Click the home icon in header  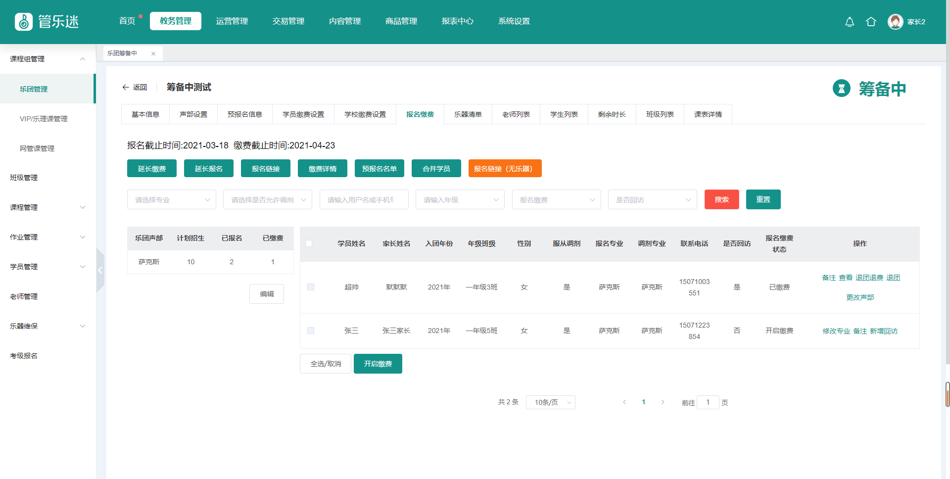click(x=871, y=22)
